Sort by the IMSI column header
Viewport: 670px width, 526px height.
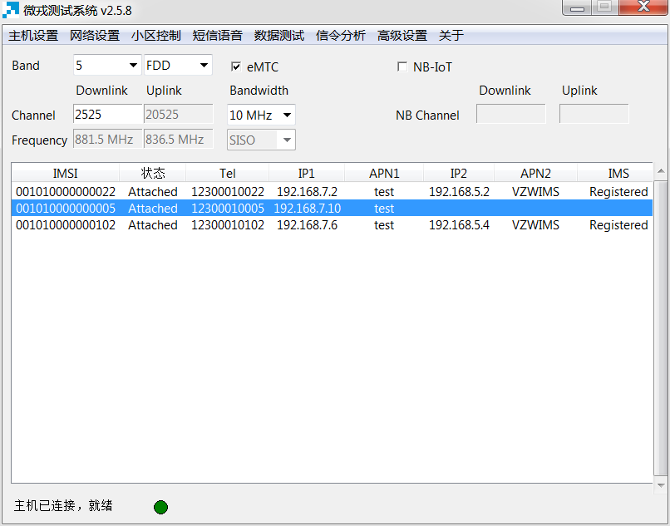66,173
